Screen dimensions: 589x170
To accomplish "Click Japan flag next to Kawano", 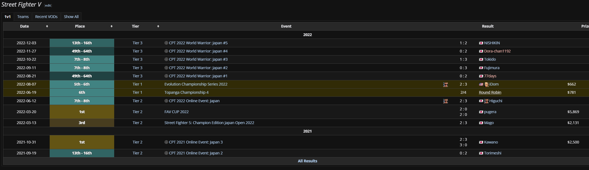I will point(481,142).
